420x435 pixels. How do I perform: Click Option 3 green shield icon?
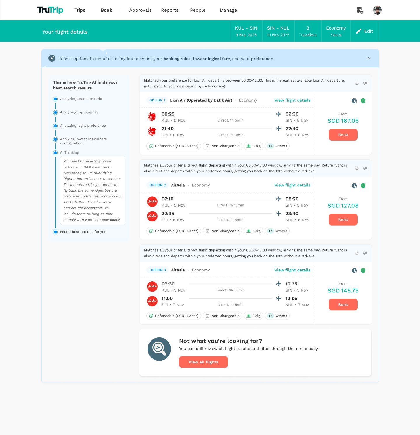(363, 271)
